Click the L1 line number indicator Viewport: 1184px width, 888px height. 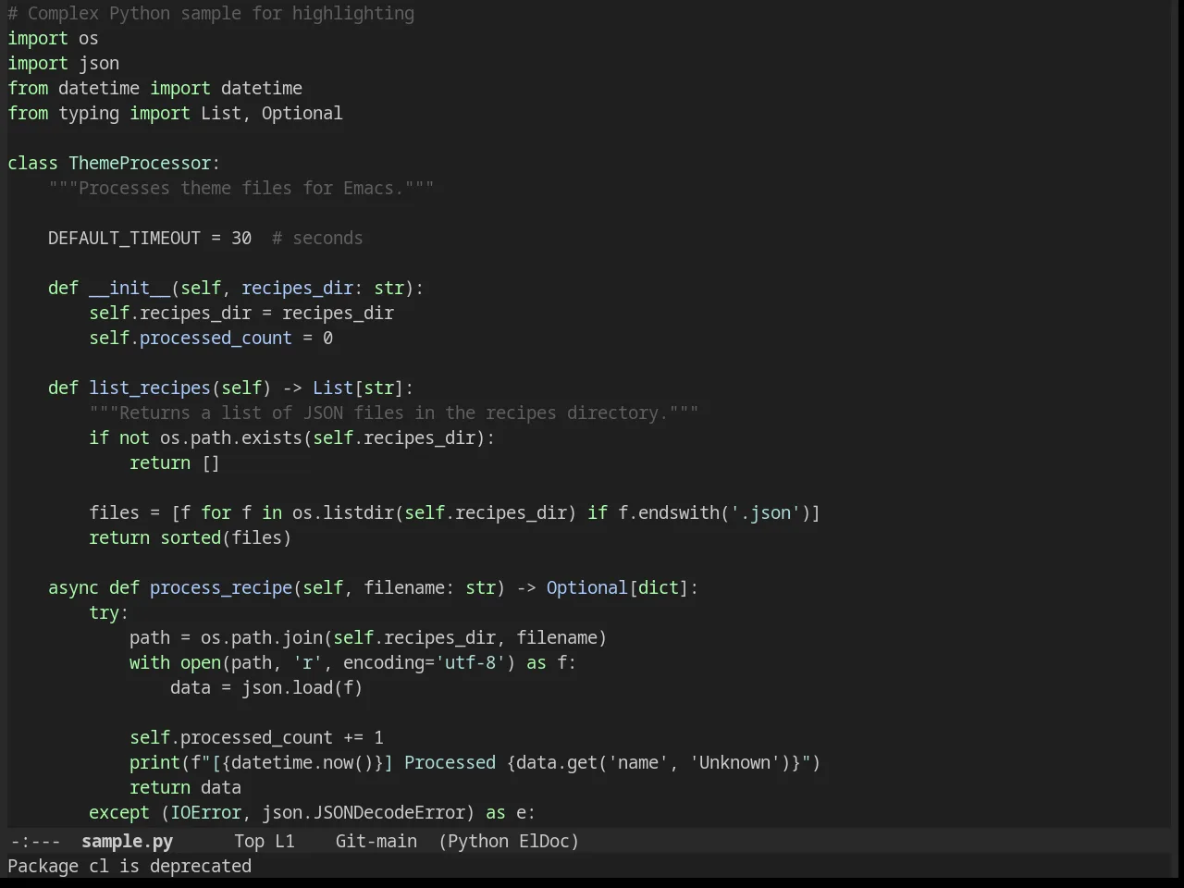[284, 841]
